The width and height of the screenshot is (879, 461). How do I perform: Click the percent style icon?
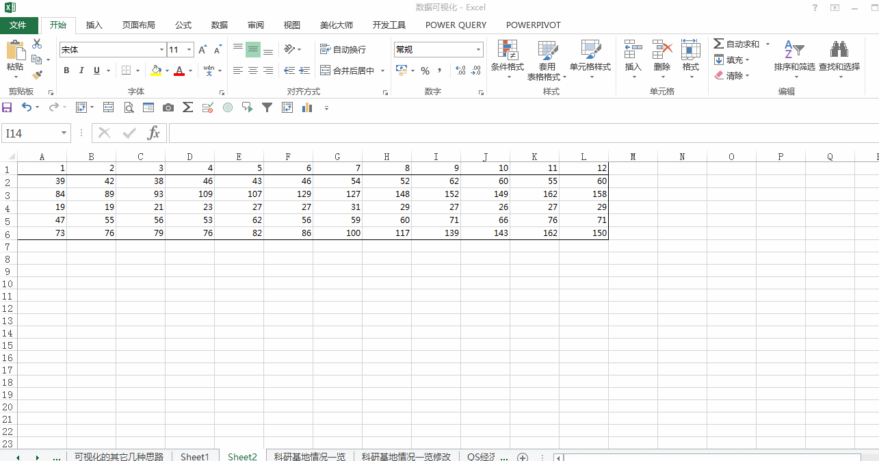click(425, 70)
